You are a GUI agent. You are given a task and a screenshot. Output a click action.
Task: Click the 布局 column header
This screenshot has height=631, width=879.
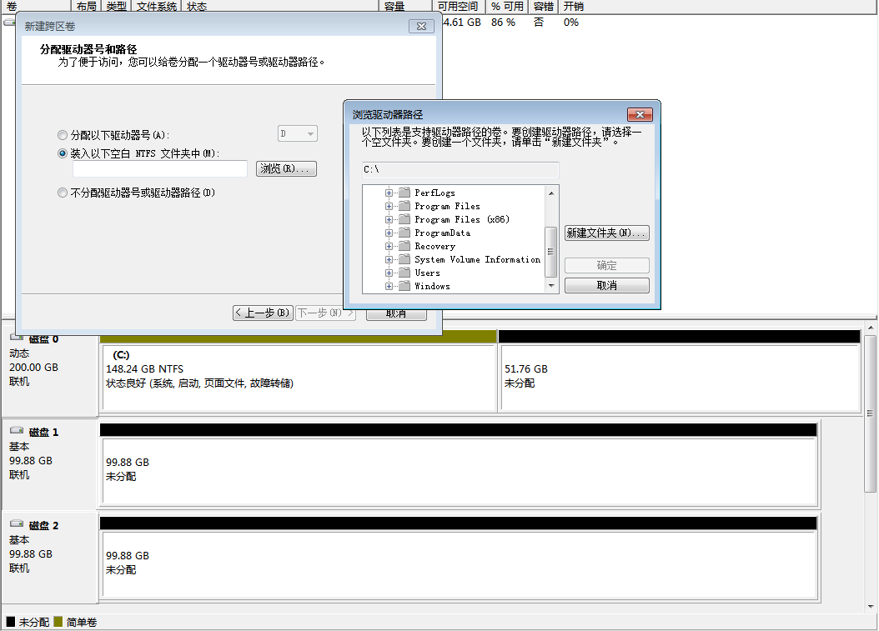87,6
